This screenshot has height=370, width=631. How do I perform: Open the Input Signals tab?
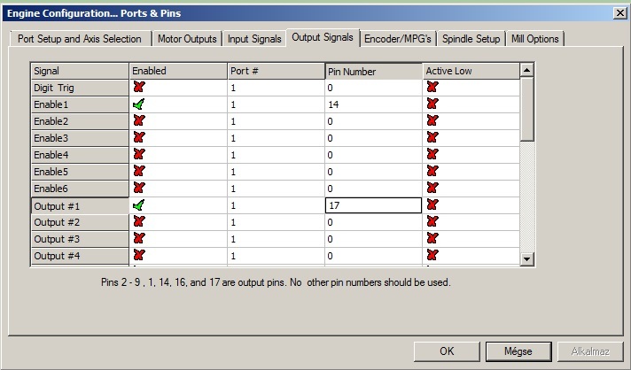[254, 39]
